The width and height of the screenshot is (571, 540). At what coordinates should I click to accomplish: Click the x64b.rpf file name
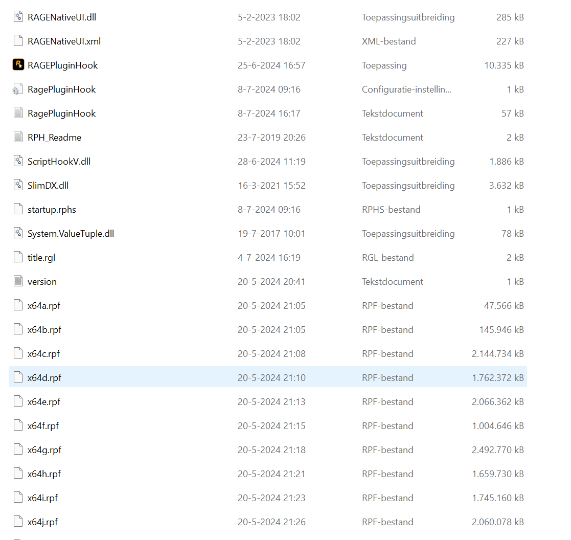point(44,330)
